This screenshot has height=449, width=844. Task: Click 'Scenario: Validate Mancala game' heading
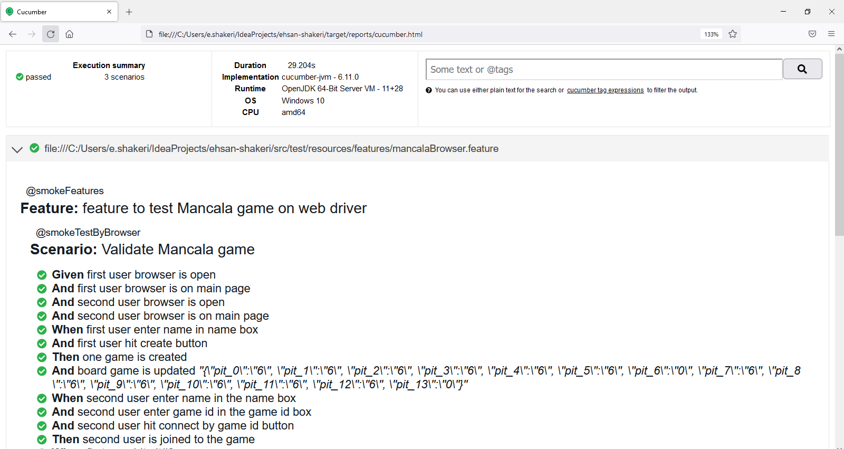tap(142, 250)
